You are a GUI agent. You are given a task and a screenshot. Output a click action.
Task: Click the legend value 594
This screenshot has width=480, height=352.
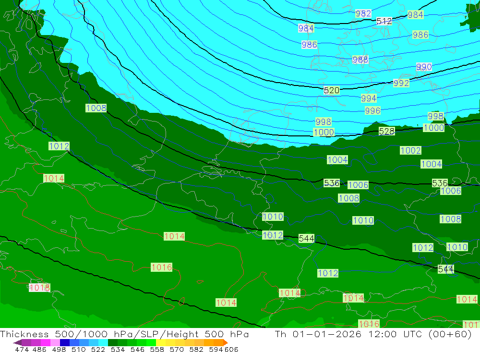(x=216, y=350)
